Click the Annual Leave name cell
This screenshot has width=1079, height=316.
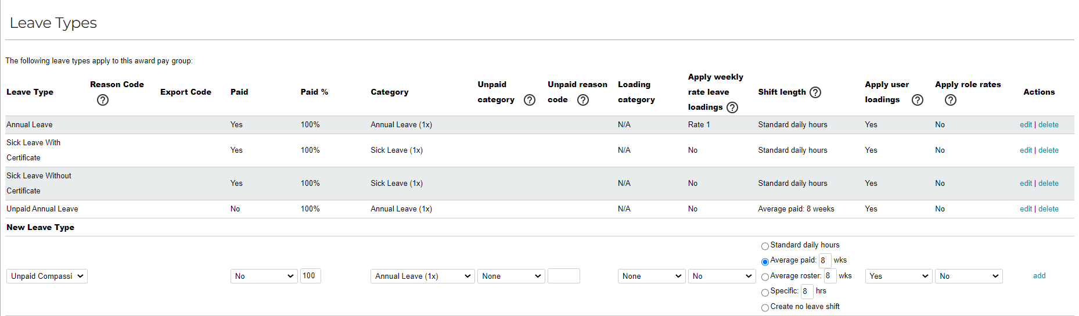(x=30, y=125)
